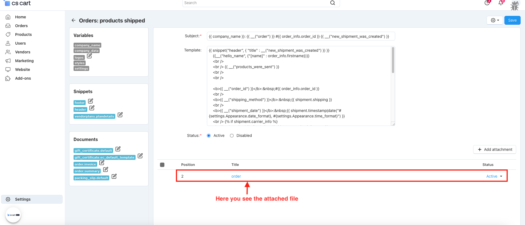Image resolution: width=525 pixels, height=225 pixels.
Task: Open the order attachment link
Action: click(236, 176)
